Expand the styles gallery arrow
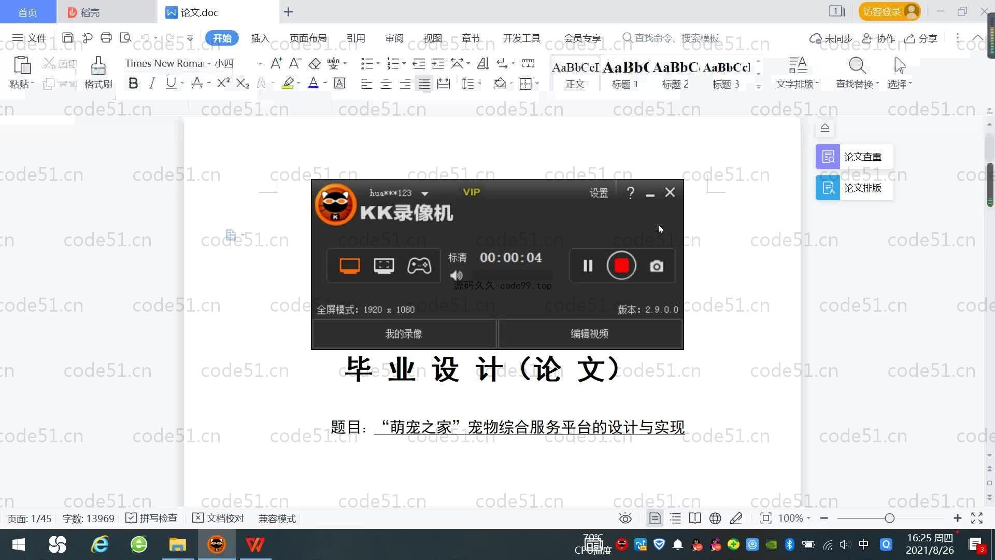 pyautogui.click(x=759, y=87)
